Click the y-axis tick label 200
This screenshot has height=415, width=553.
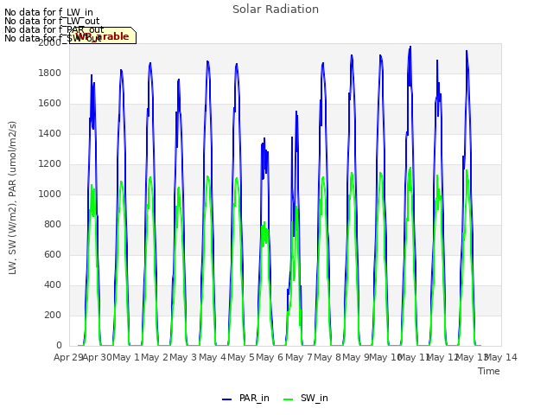[53, 315]
